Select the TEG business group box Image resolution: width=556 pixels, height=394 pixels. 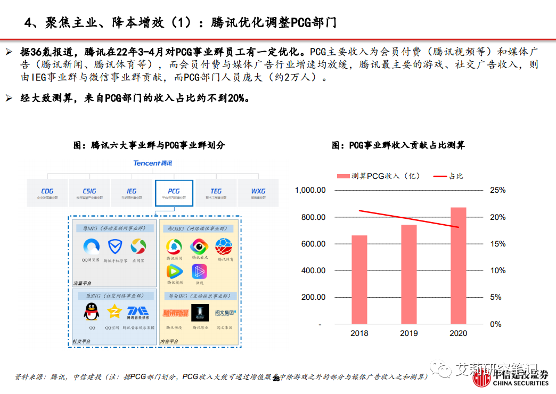click(x=216, y=193)
